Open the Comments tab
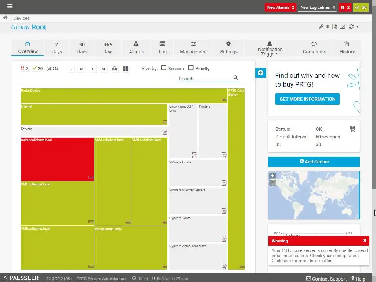This screenshot has height=282, width=376. [314, 48]
